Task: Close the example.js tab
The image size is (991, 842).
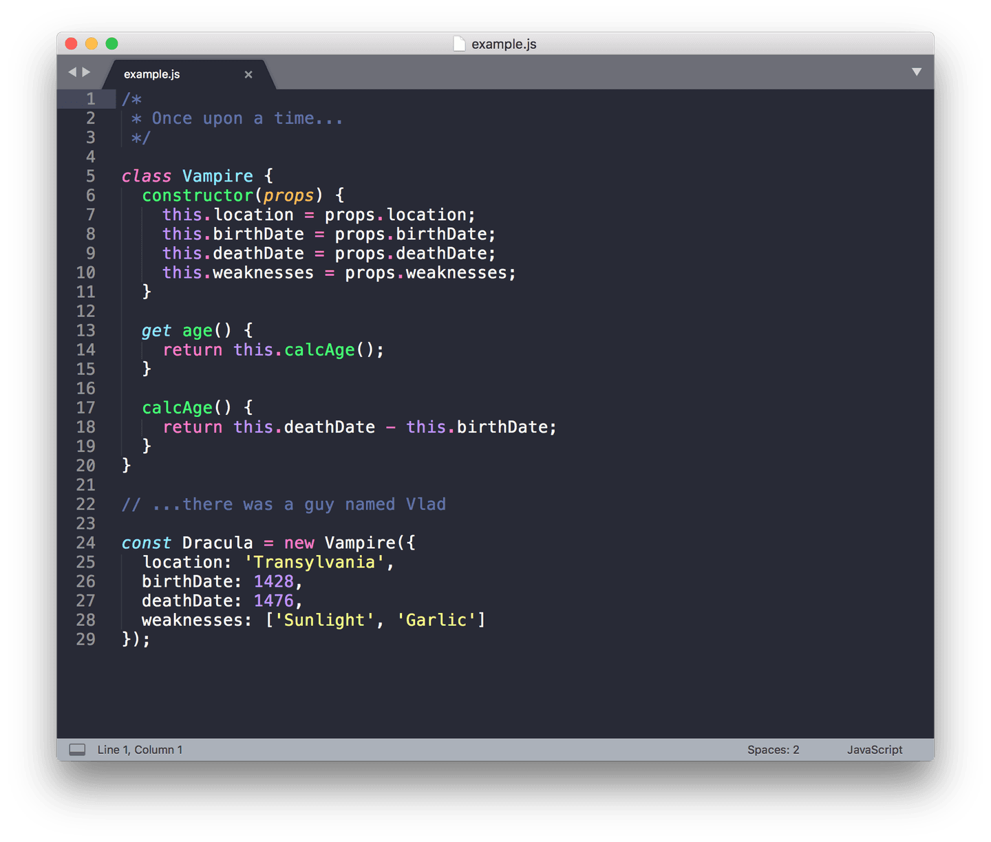Action: pos(248,74)
